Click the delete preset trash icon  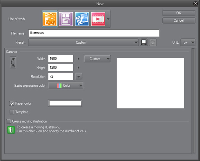tap(153, 42)
